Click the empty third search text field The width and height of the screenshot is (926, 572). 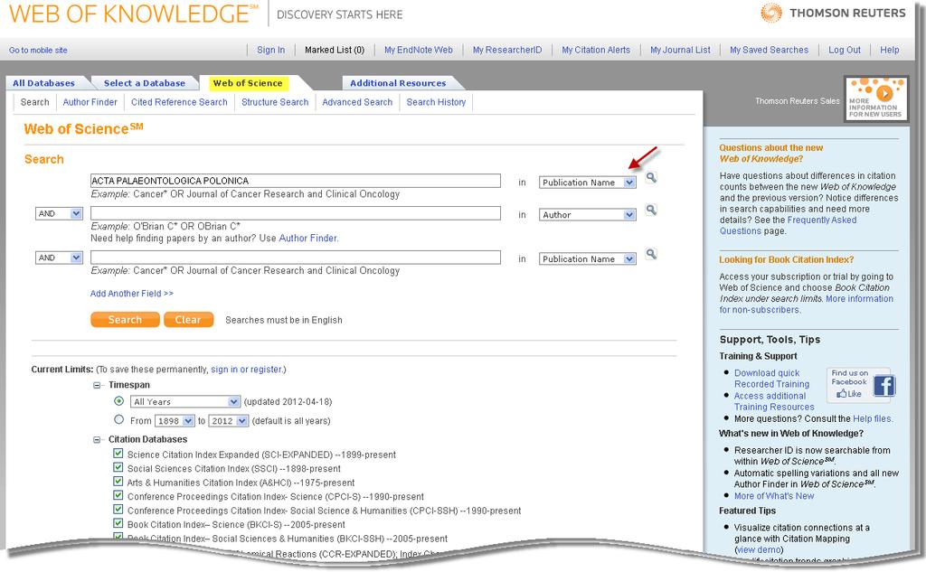[x=296, y=258]
